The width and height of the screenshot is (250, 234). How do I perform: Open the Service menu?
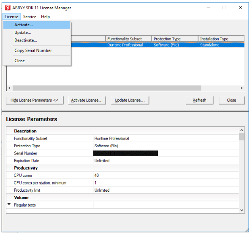coord(30,17)
